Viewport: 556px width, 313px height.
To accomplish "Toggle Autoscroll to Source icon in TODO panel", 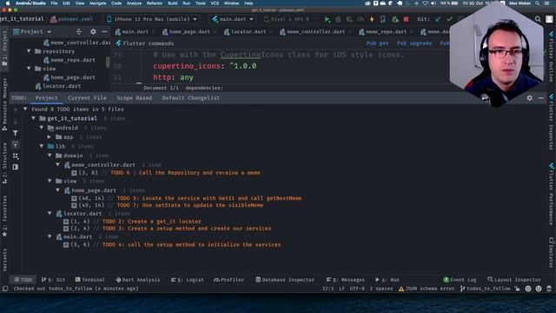I will point(16,145).
